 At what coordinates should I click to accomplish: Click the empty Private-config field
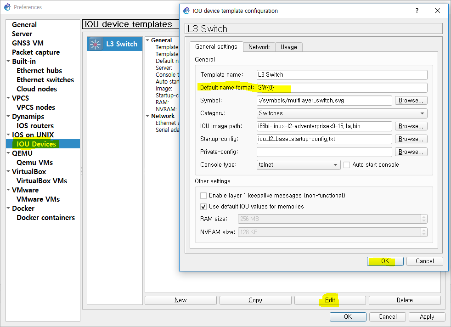coord(324,152)
